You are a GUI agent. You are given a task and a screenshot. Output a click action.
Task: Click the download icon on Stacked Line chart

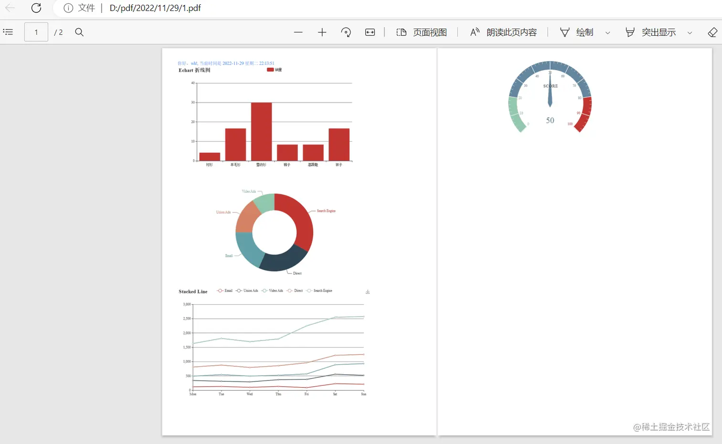[x=368, y=292]
